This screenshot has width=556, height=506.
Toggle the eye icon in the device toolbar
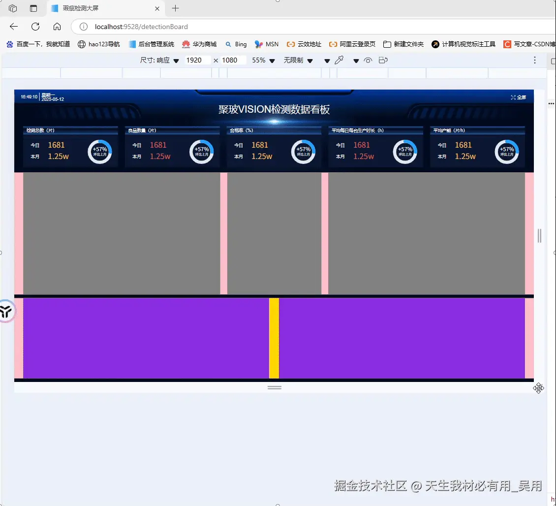click(x=368, y=60)
